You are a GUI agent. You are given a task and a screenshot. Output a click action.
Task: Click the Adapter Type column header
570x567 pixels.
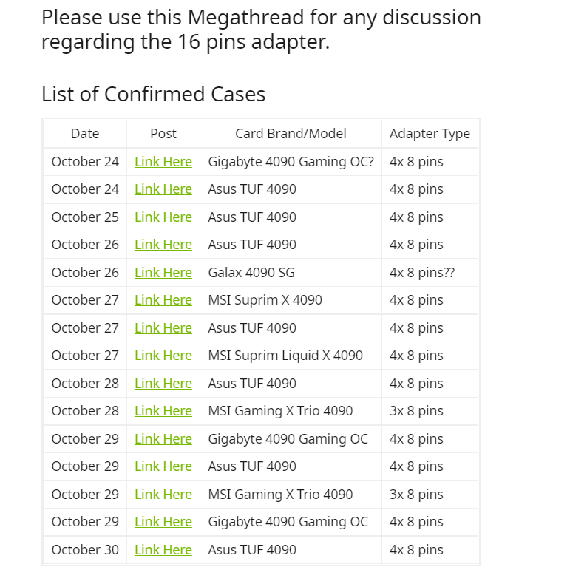point(430,134)
